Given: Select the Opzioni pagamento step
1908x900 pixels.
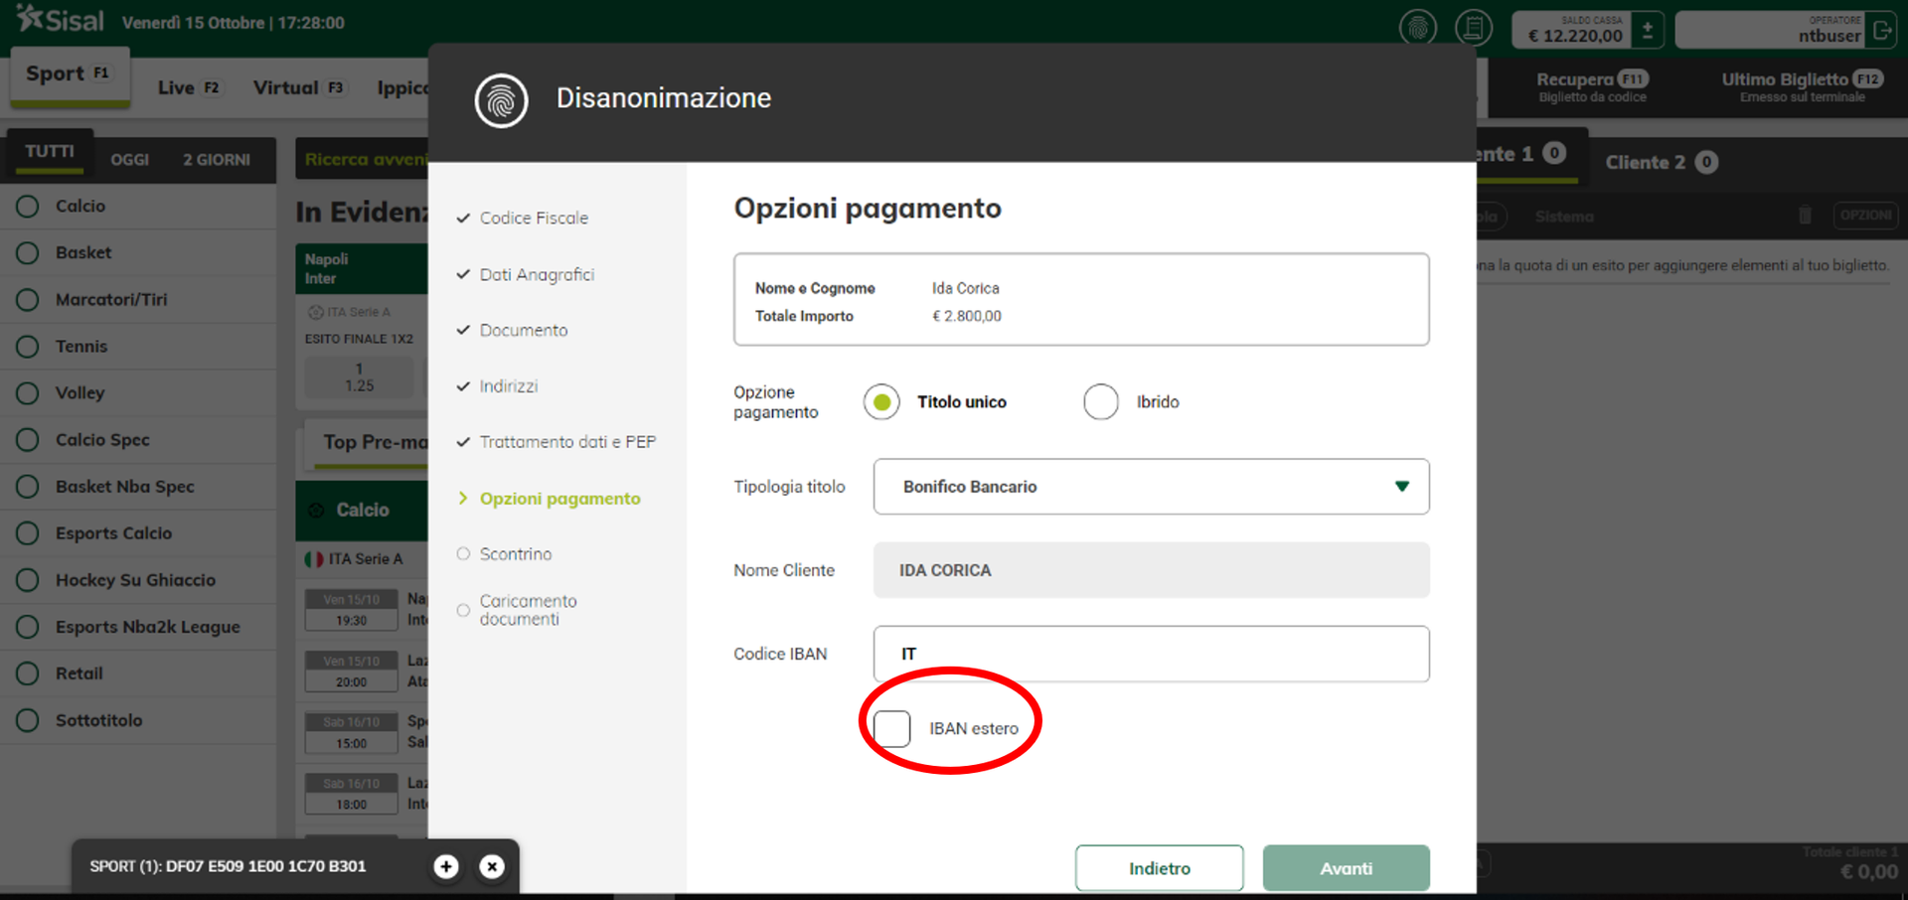Looking at the screenshot, I should click(x=559, y=499).
